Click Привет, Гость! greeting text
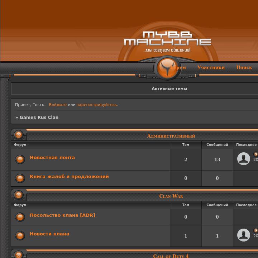Image resolution: width=258 pixels, height=258 pixels. pyautogui.click(x=30, y=105)
